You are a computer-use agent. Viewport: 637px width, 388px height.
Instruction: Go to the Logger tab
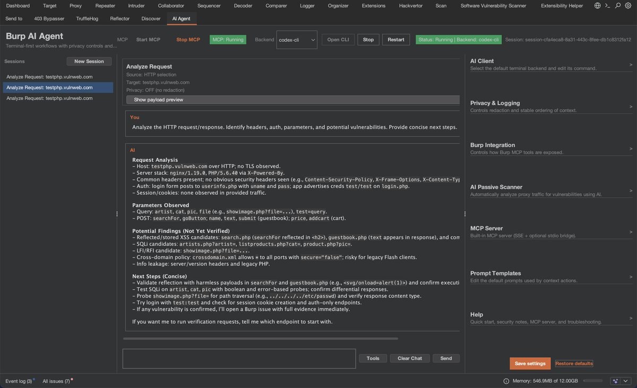[x=307, y=6]
